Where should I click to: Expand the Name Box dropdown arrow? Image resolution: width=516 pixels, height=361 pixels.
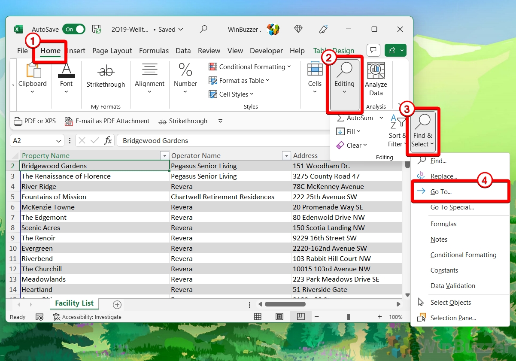coord(59,141)
